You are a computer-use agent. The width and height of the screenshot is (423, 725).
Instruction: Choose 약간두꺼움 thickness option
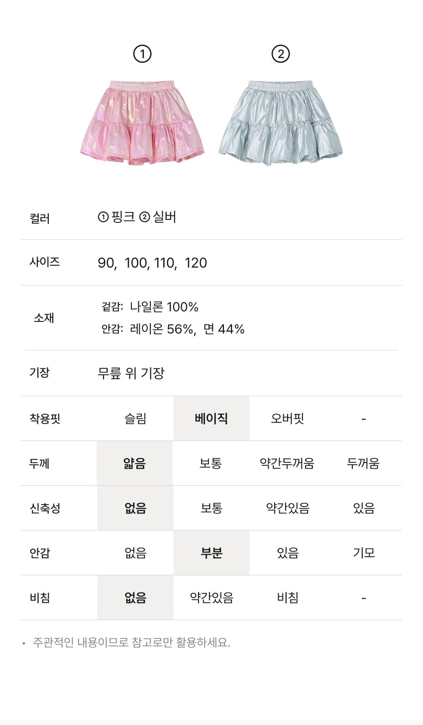[287, 463]
